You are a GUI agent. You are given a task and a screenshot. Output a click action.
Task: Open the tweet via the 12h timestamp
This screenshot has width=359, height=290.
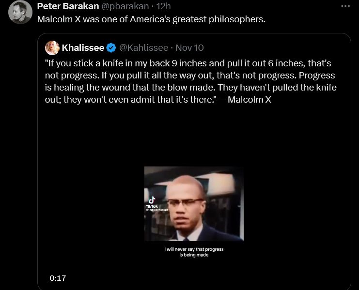click(x=164, y=6)
